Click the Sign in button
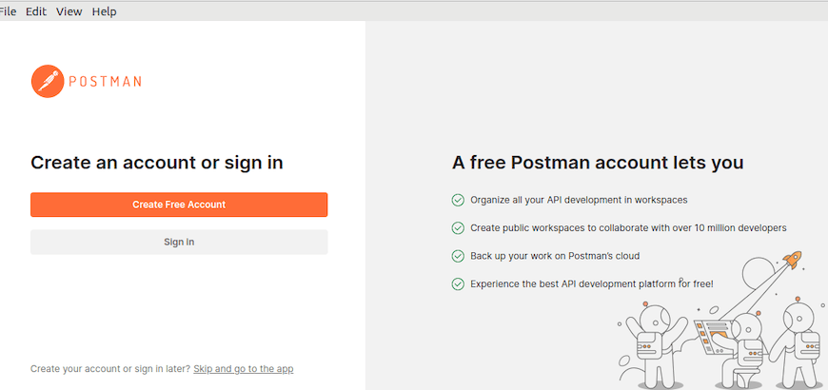 pos(179,243)
